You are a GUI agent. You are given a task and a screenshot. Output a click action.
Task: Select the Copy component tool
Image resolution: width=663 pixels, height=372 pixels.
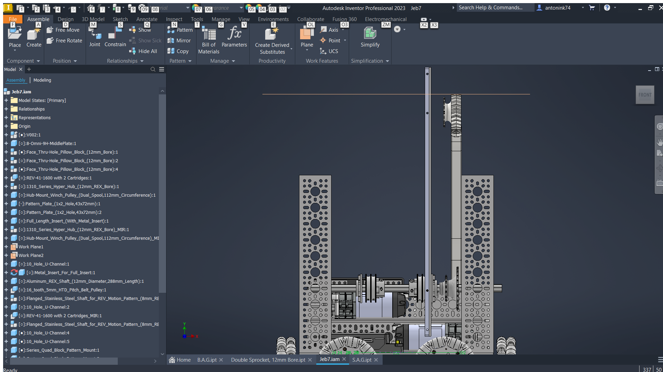(178, 51)
